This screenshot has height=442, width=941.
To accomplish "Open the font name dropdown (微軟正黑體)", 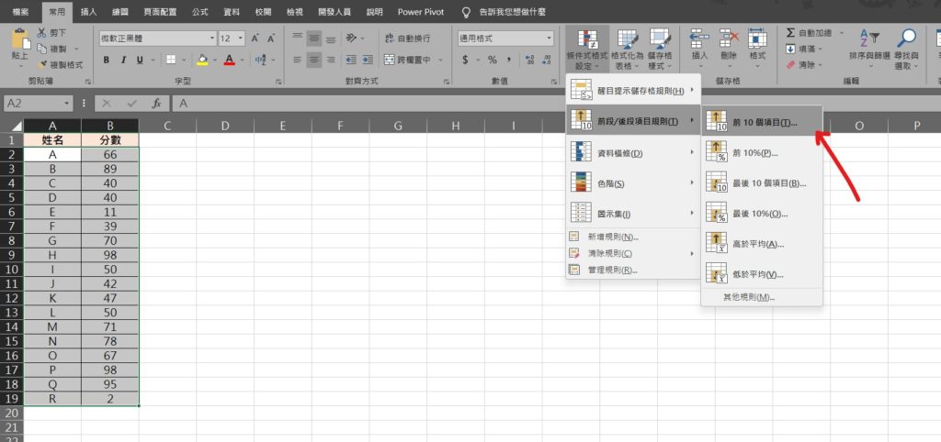I will (x=212, y=39).
